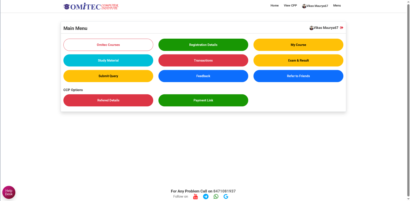Click the WhatsApp icon in footer

click(x=216, y=197)
